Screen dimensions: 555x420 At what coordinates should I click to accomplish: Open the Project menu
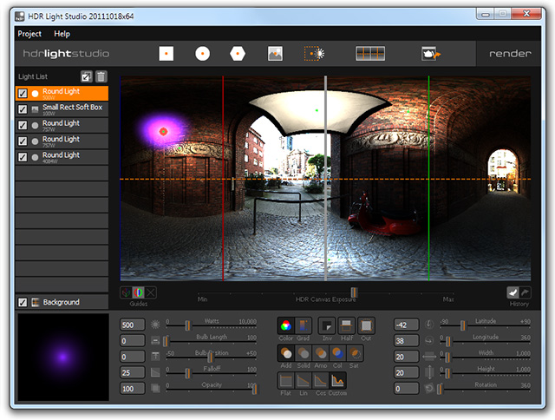click(x=29, y=34)
